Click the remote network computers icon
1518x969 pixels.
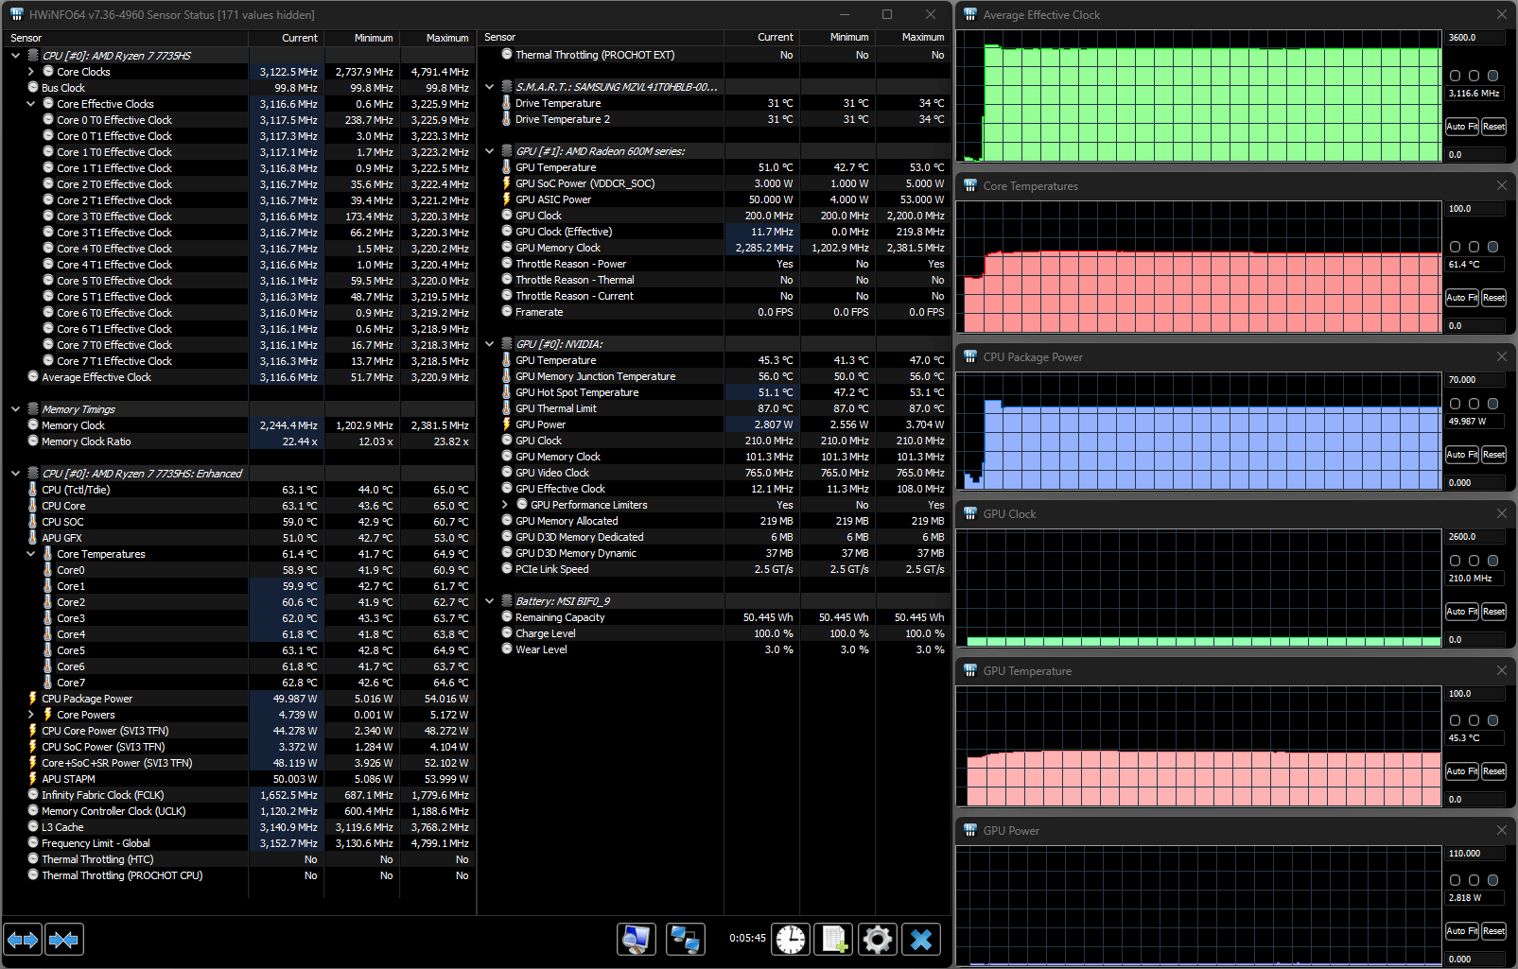685,940
